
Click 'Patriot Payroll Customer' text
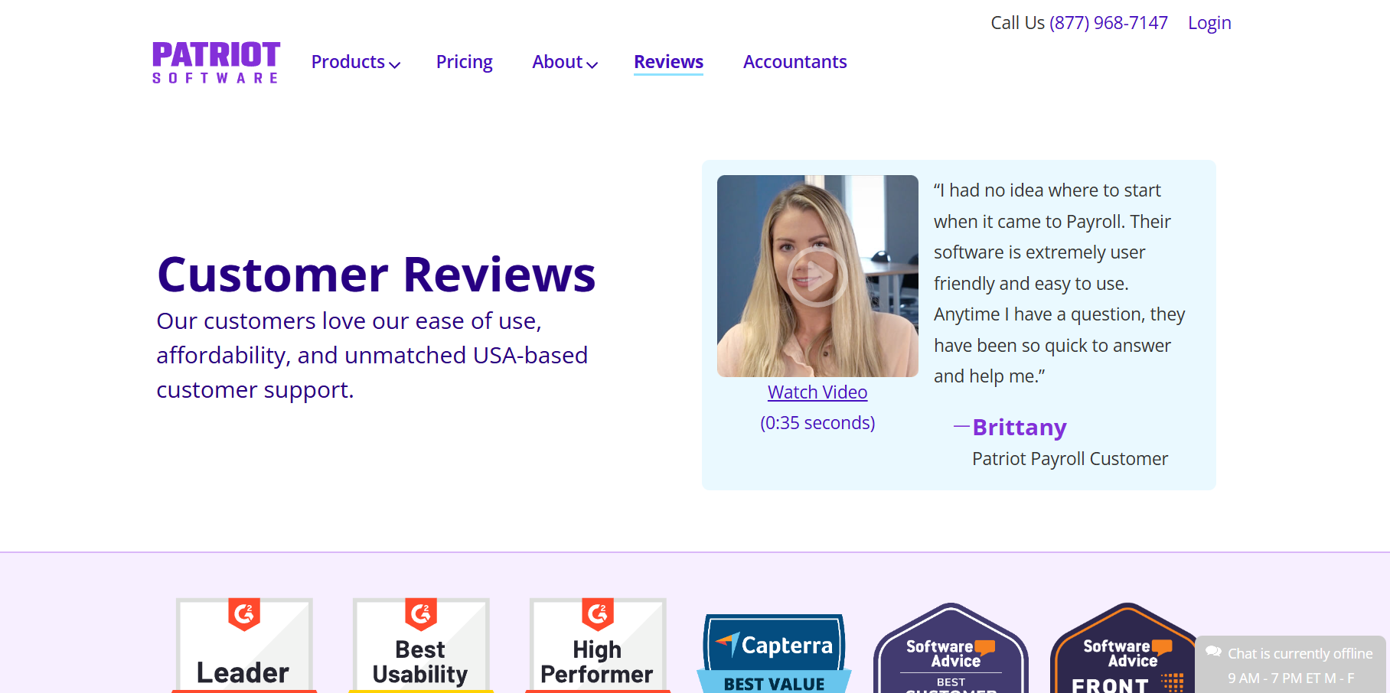point(1070,459)
